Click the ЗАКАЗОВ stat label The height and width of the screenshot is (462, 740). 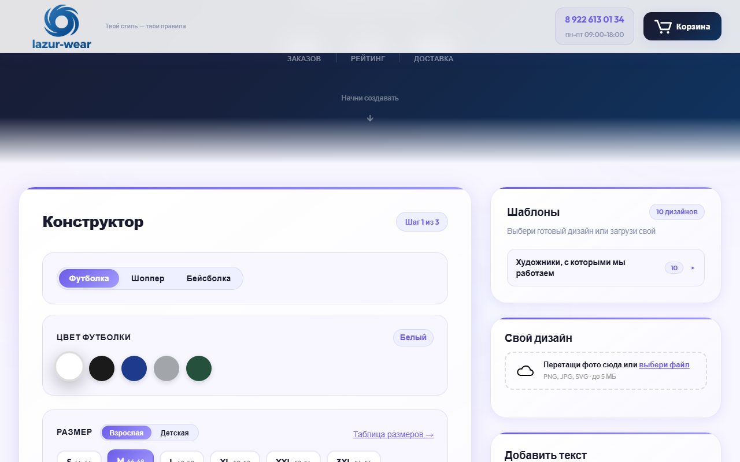coord(304,59)
